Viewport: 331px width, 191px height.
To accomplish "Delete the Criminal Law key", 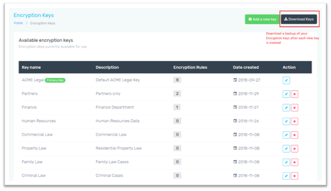I will [295, 176].
